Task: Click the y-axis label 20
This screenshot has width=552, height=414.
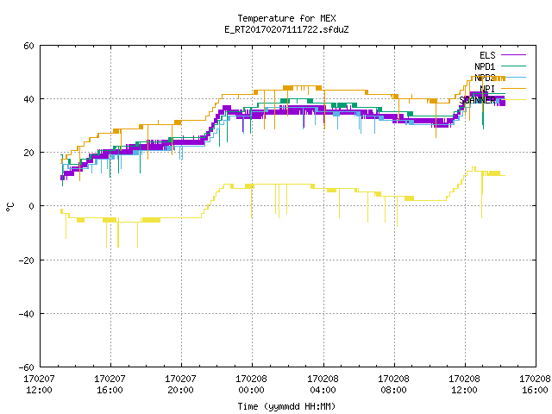Action: click(28, 153)
